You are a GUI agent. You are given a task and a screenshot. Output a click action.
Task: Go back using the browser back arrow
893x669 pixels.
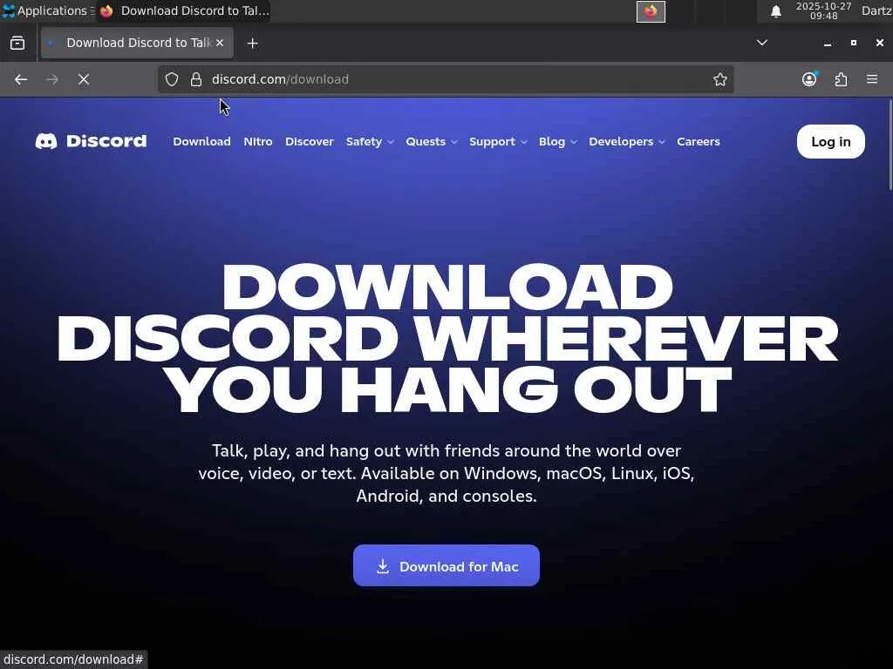tap(21, 79)
